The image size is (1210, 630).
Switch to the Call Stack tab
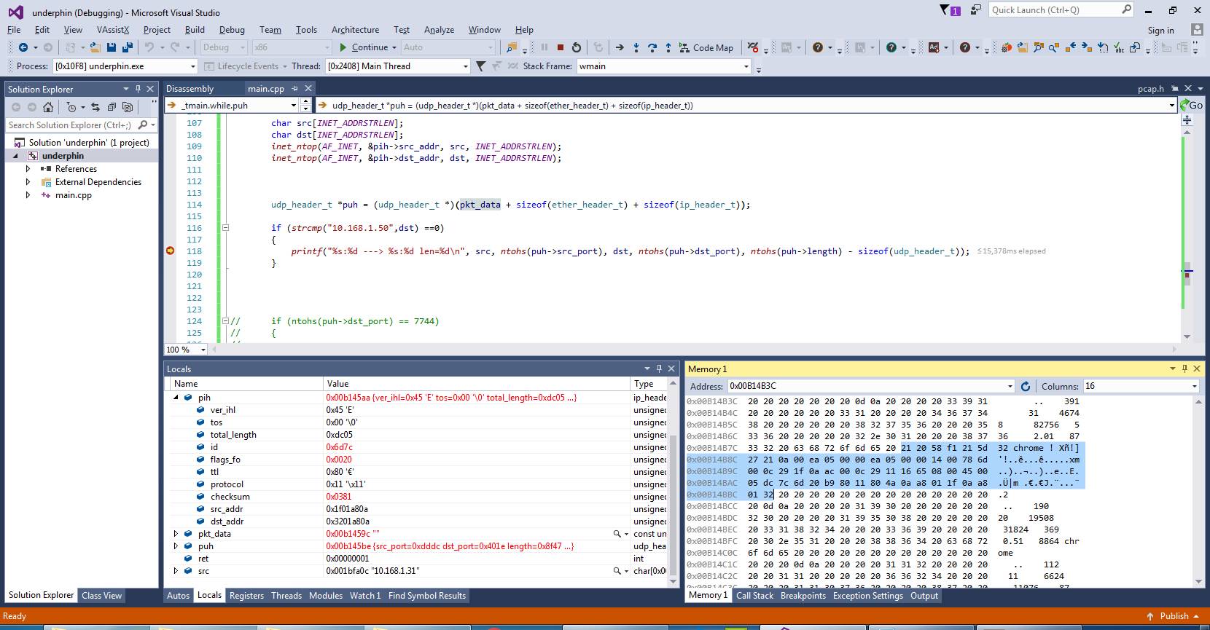click(x=754, y=596)
